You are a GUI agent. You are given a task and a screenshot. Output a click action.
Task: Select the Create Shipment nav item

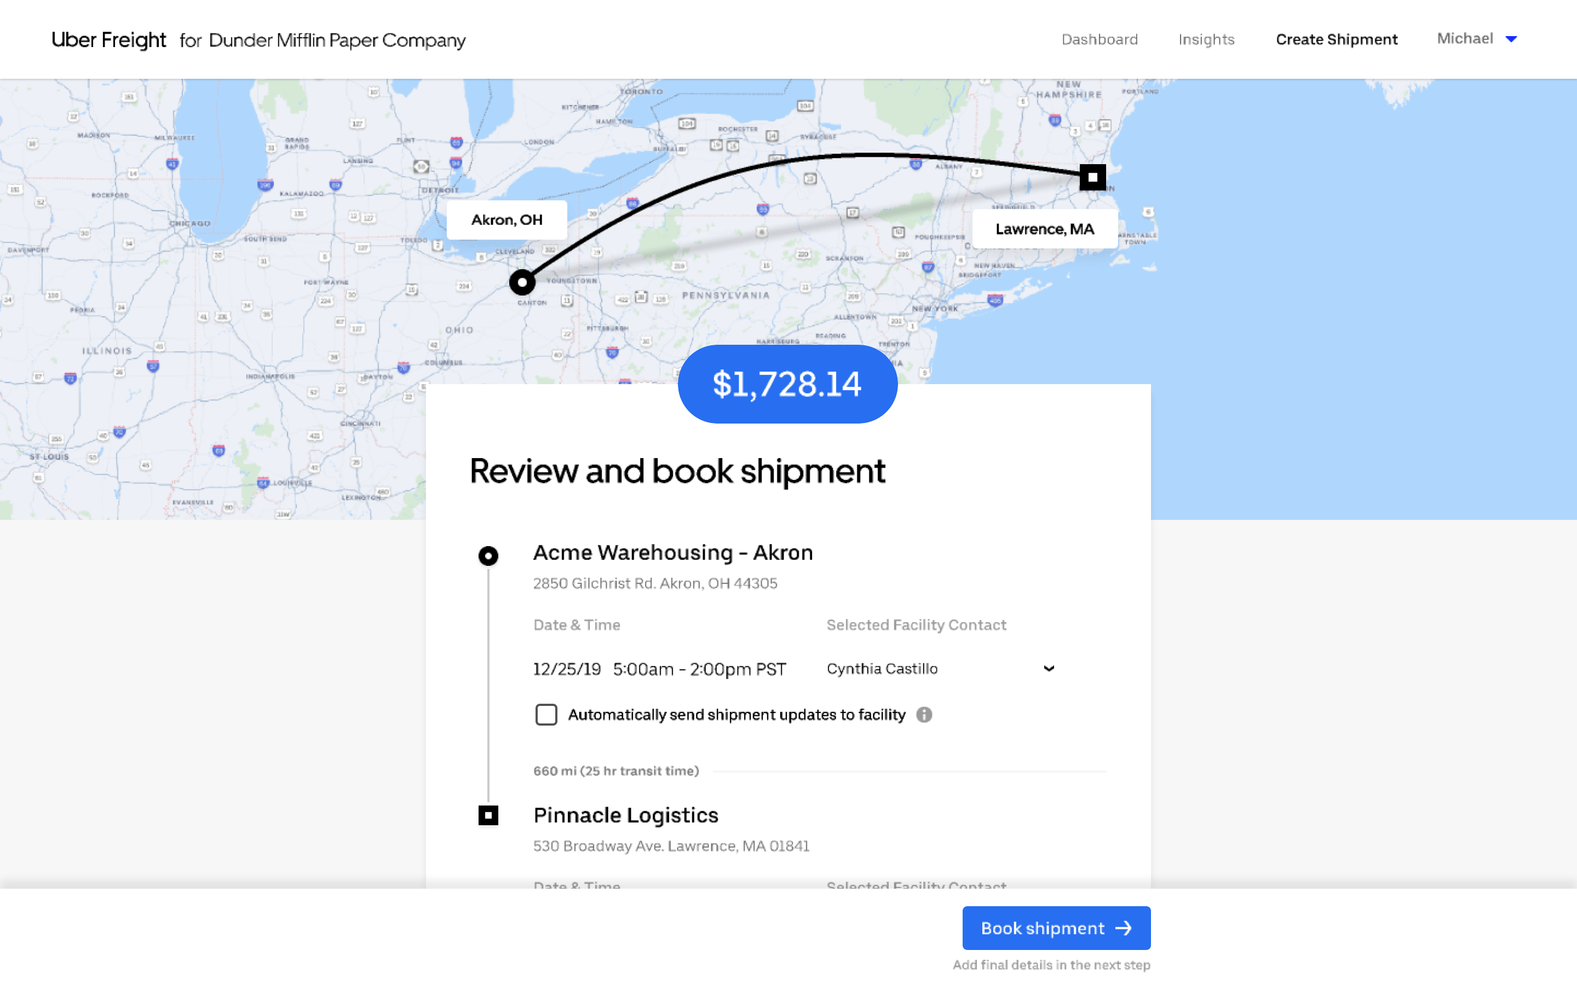click(x=1337, y=39)
